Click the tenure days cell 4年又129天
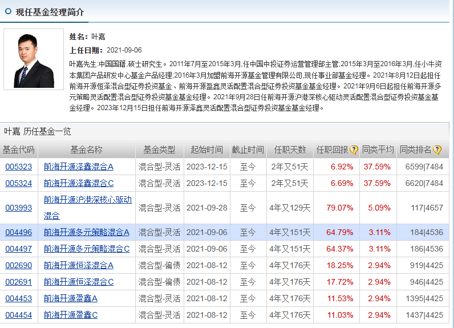454x328 pixels. tap(290, 208)
